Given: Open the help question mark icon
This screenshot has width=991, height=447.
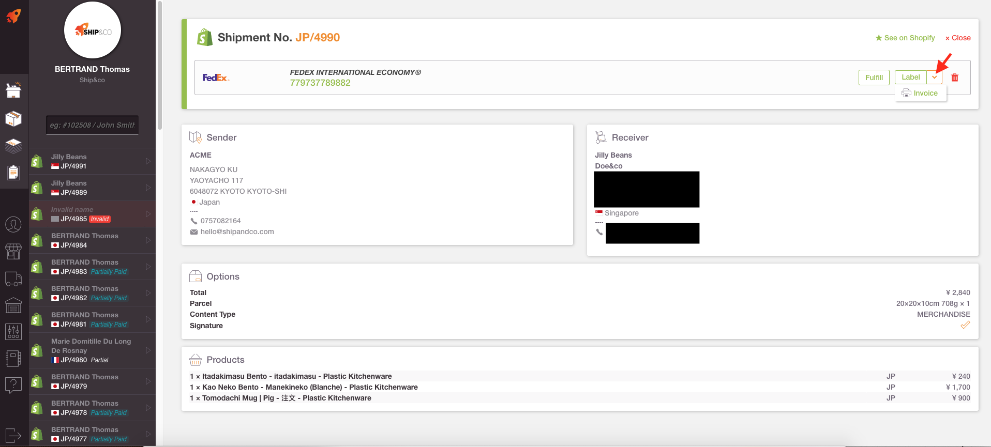Looking at the screenshot, I should coord(13,385).
